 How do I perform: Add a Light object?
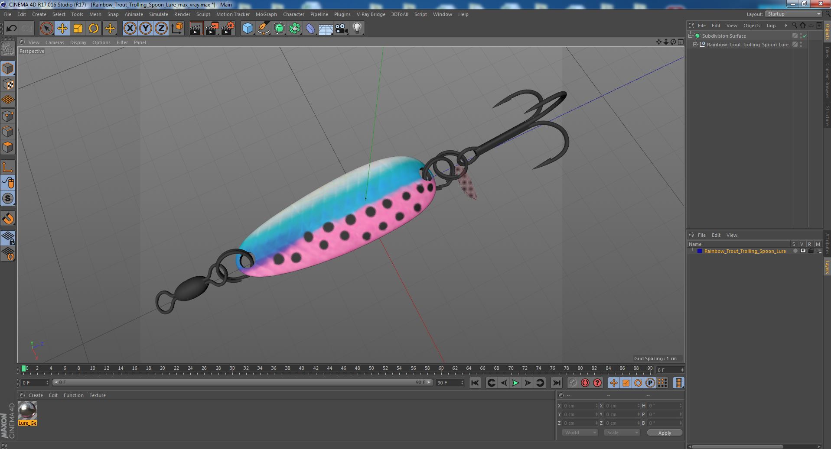point(357,29)
